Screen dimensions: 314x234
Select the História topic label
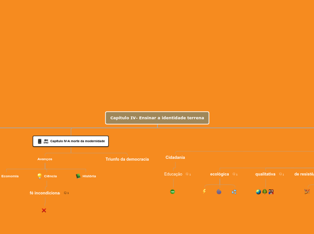89,176
